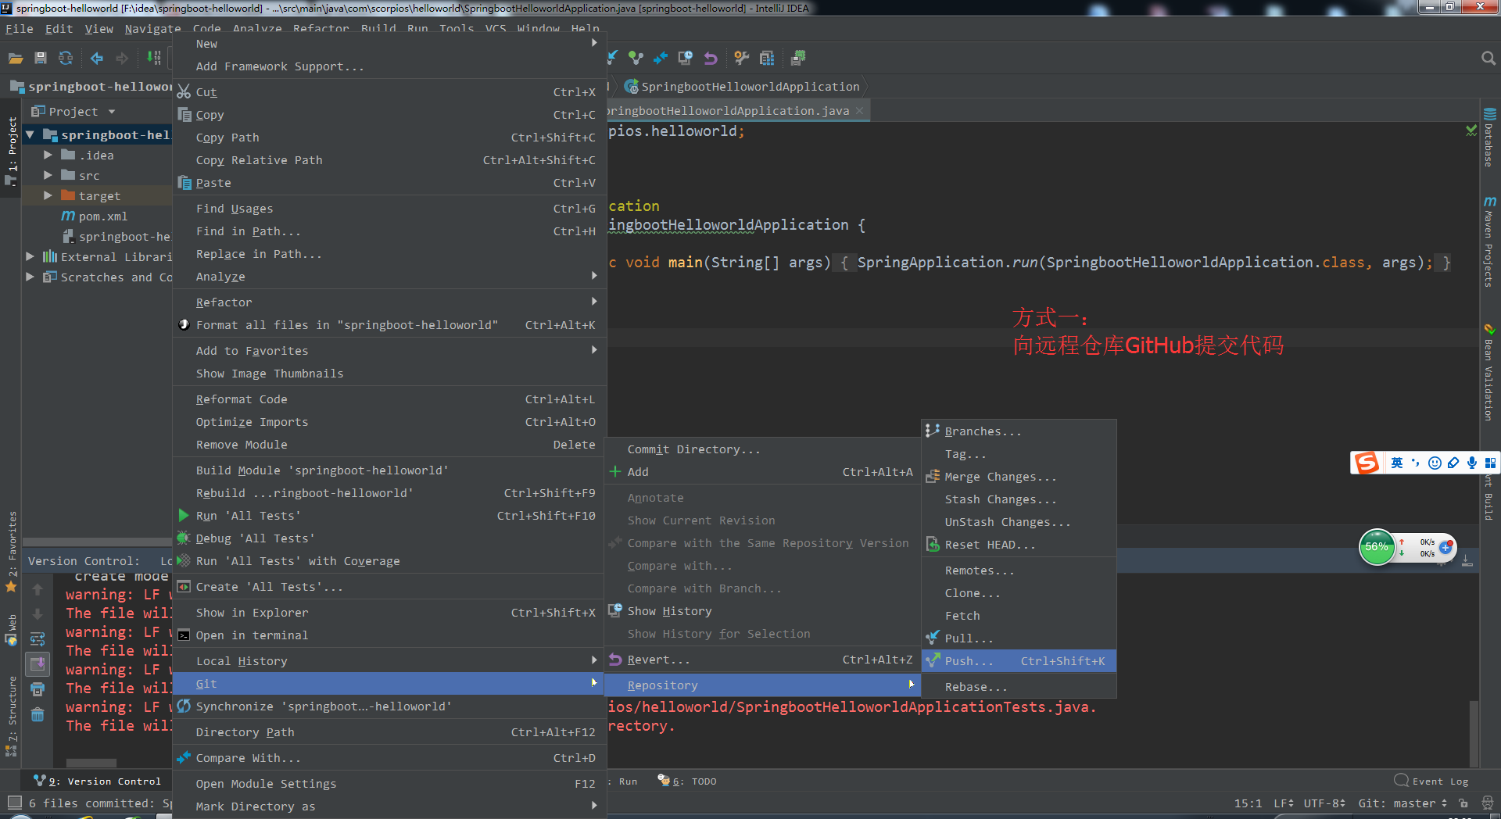Click the Build project toolbar icon
This screenshot has width=1501, height=819.
tap(154, 58)
